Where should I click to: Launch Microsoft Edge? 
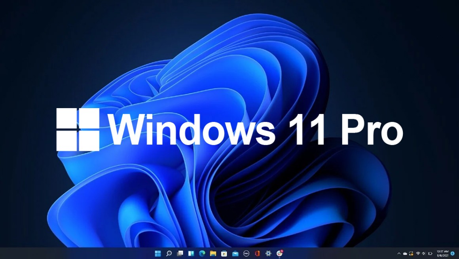click(201, 253)
